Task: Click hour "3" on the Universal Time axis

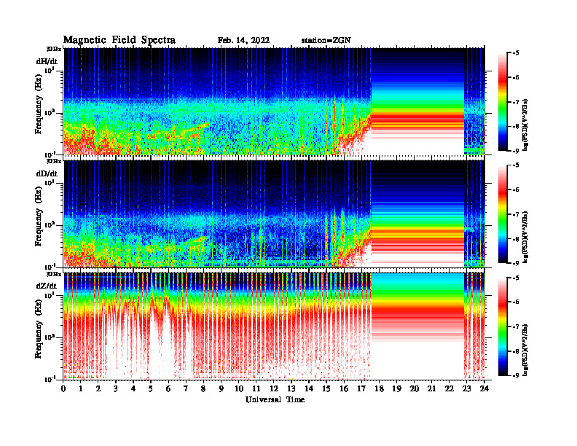Action: [116, 388]
